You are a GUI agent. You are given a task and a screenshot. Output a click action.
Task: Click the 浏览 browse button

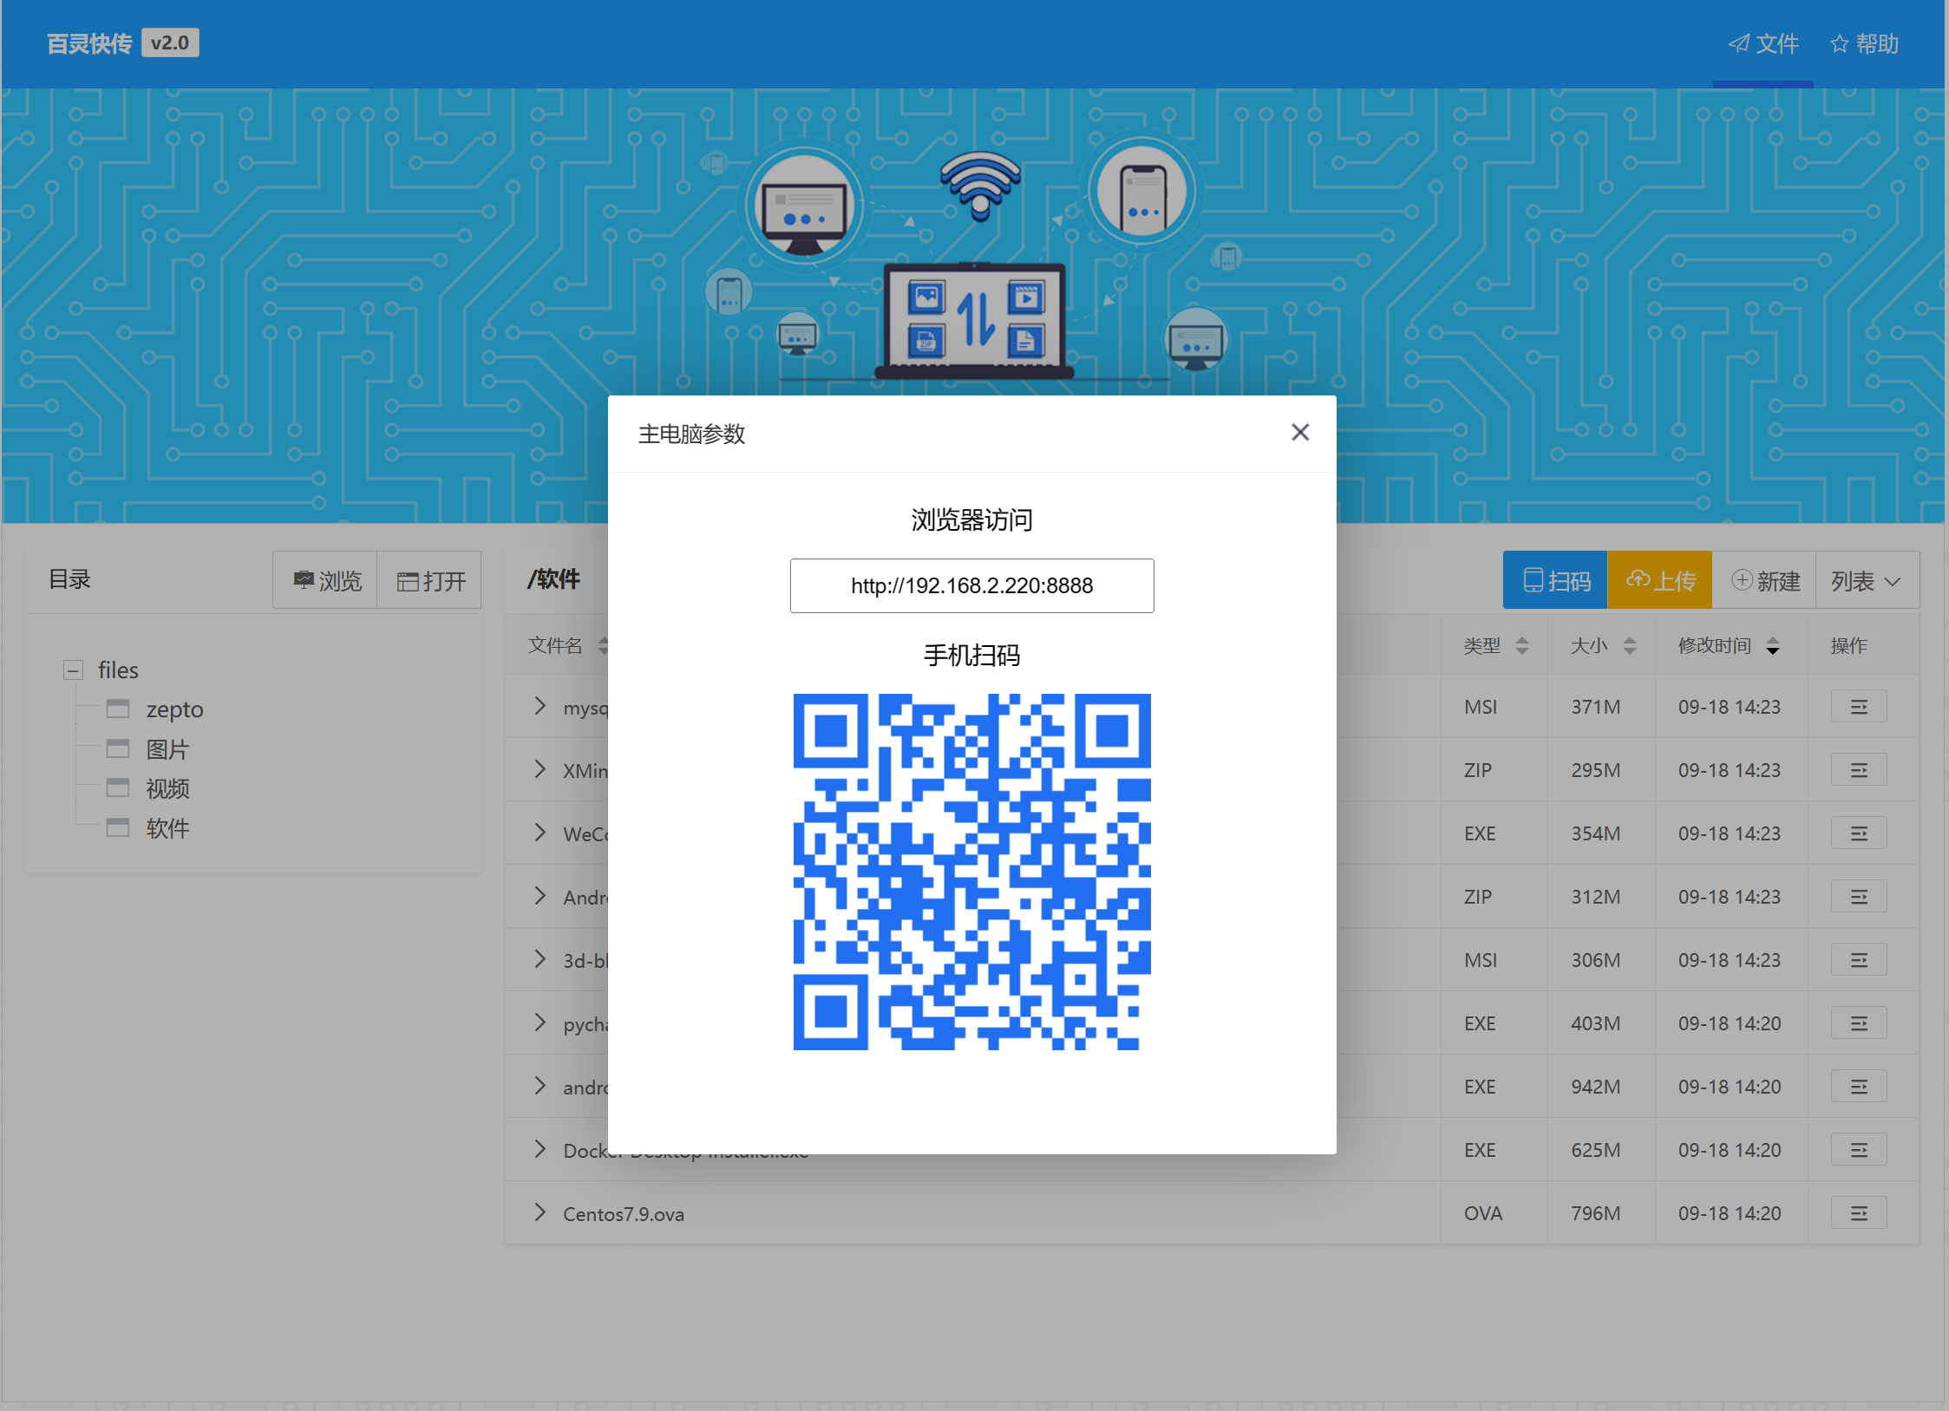click(x=326, y=580)
